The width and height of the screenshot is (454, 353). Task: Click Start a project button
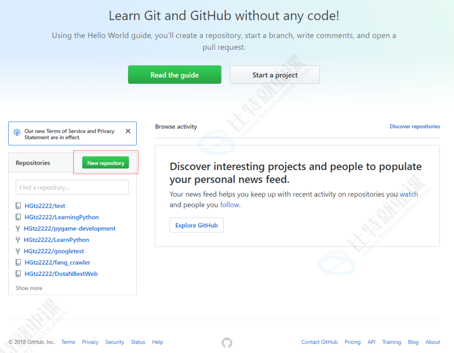point(275,75)
